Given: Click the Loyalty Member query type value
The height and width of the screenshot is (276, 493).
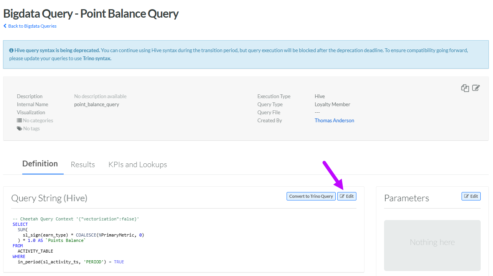Looking at the screenshot, I should pos(333,104).
